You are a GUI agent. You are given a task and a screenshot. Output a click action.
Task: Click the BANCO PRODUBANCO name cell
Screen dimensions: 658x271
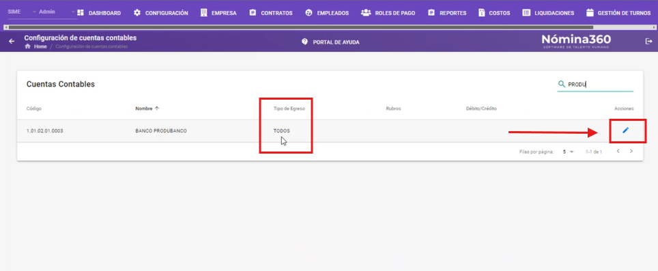click(x=161, y=131)
